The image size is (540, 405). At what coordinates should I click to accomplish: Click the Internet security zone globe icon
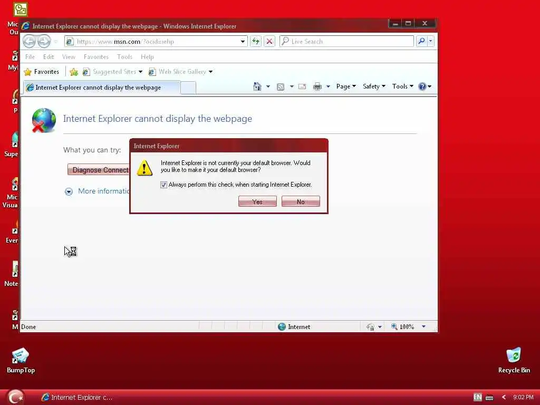click(282, 326)
